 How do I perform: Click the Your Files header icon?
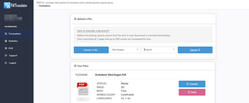[x=75, y=66]
